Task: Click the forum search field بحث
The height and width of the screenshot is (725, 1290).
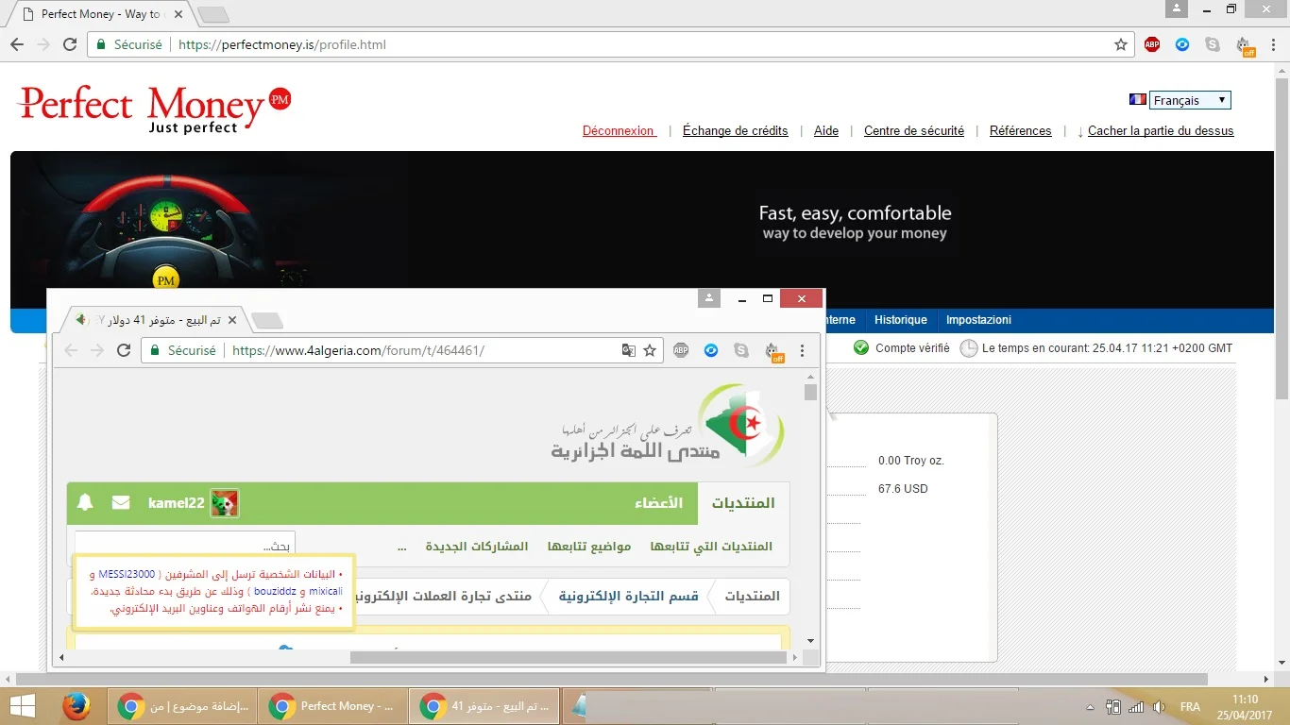Action: 185,546
